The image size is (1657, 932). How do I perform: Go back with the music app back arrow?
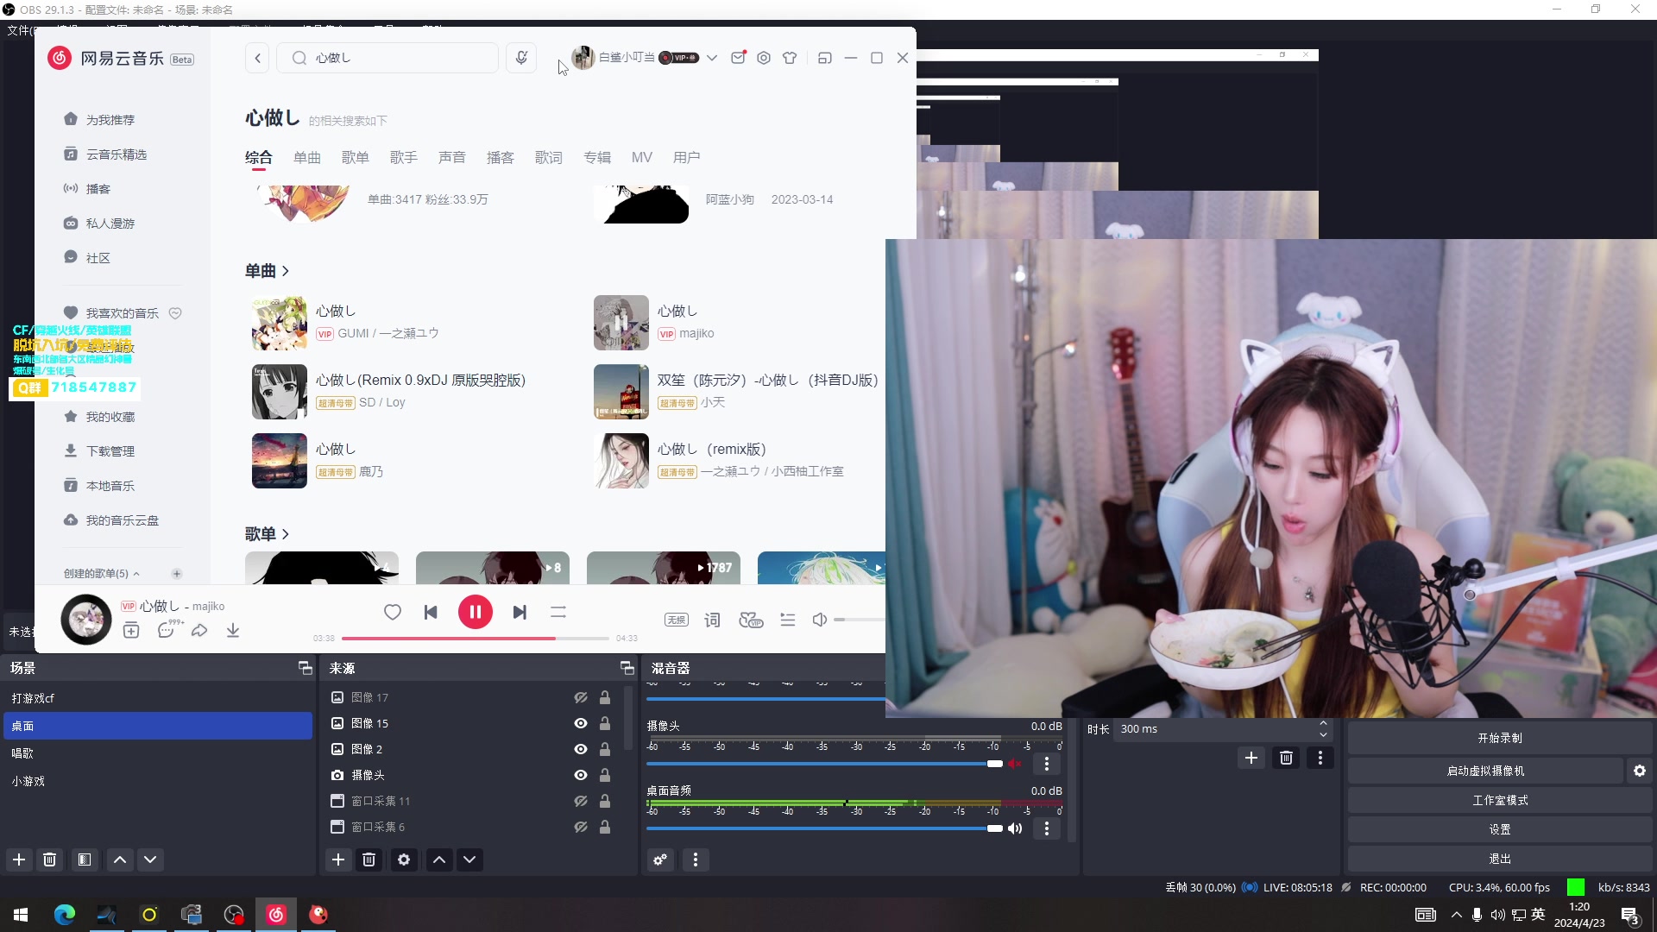tap(257, 58)
